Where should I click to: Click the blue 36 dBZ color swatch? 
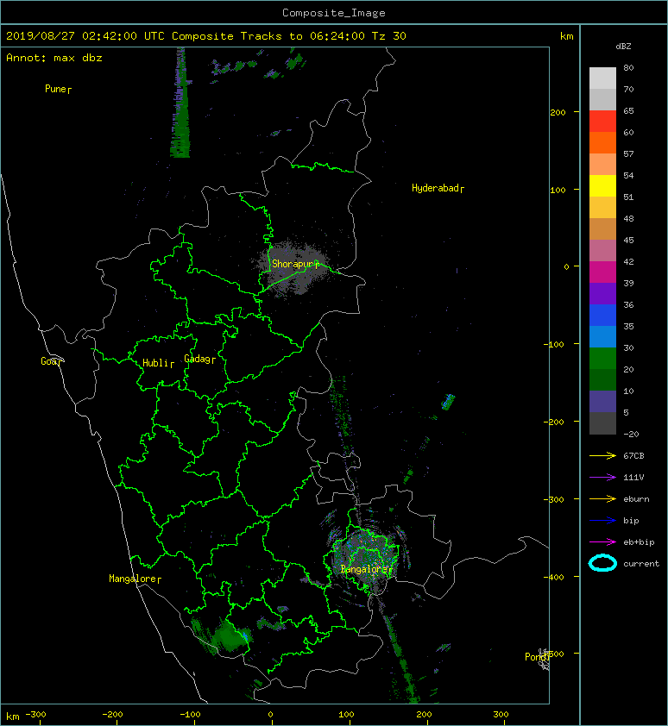point(602,315)
